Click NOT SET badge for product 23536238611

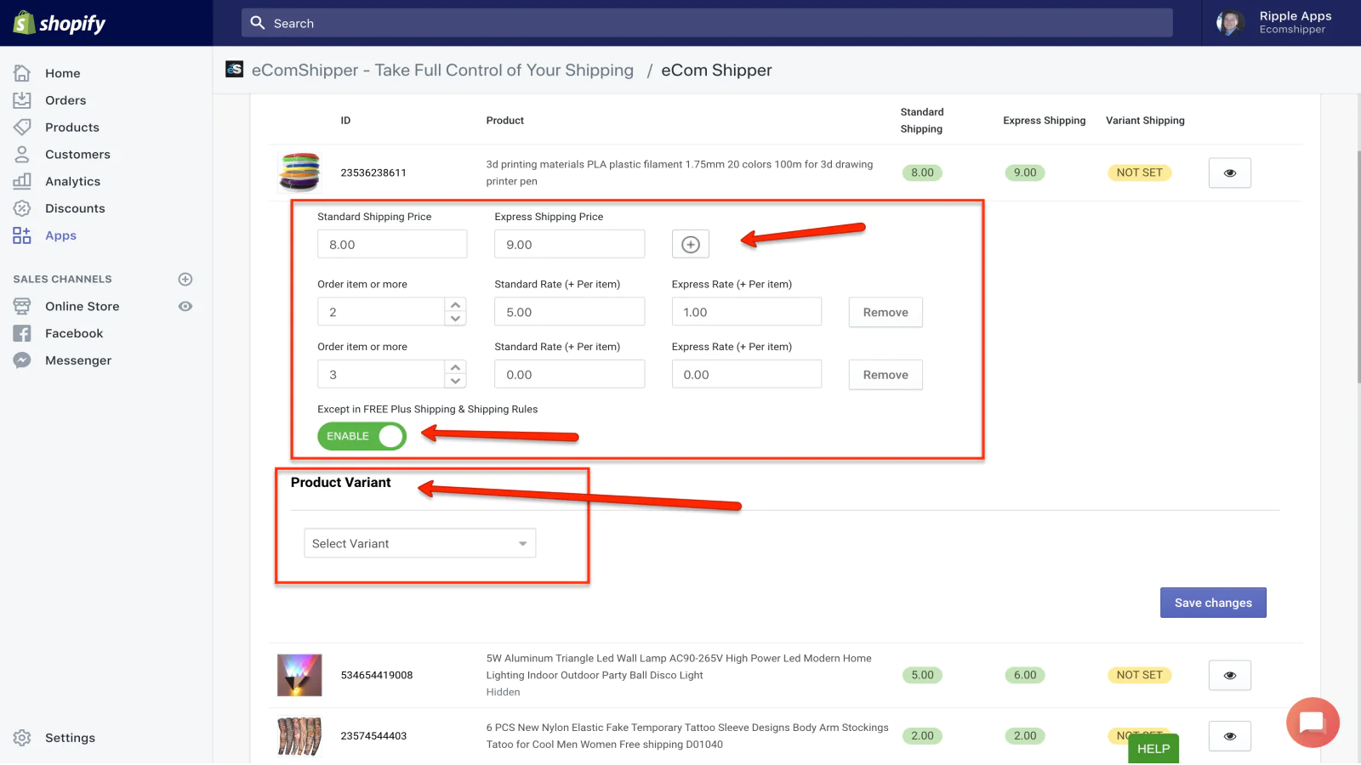tap(1140, 173)
